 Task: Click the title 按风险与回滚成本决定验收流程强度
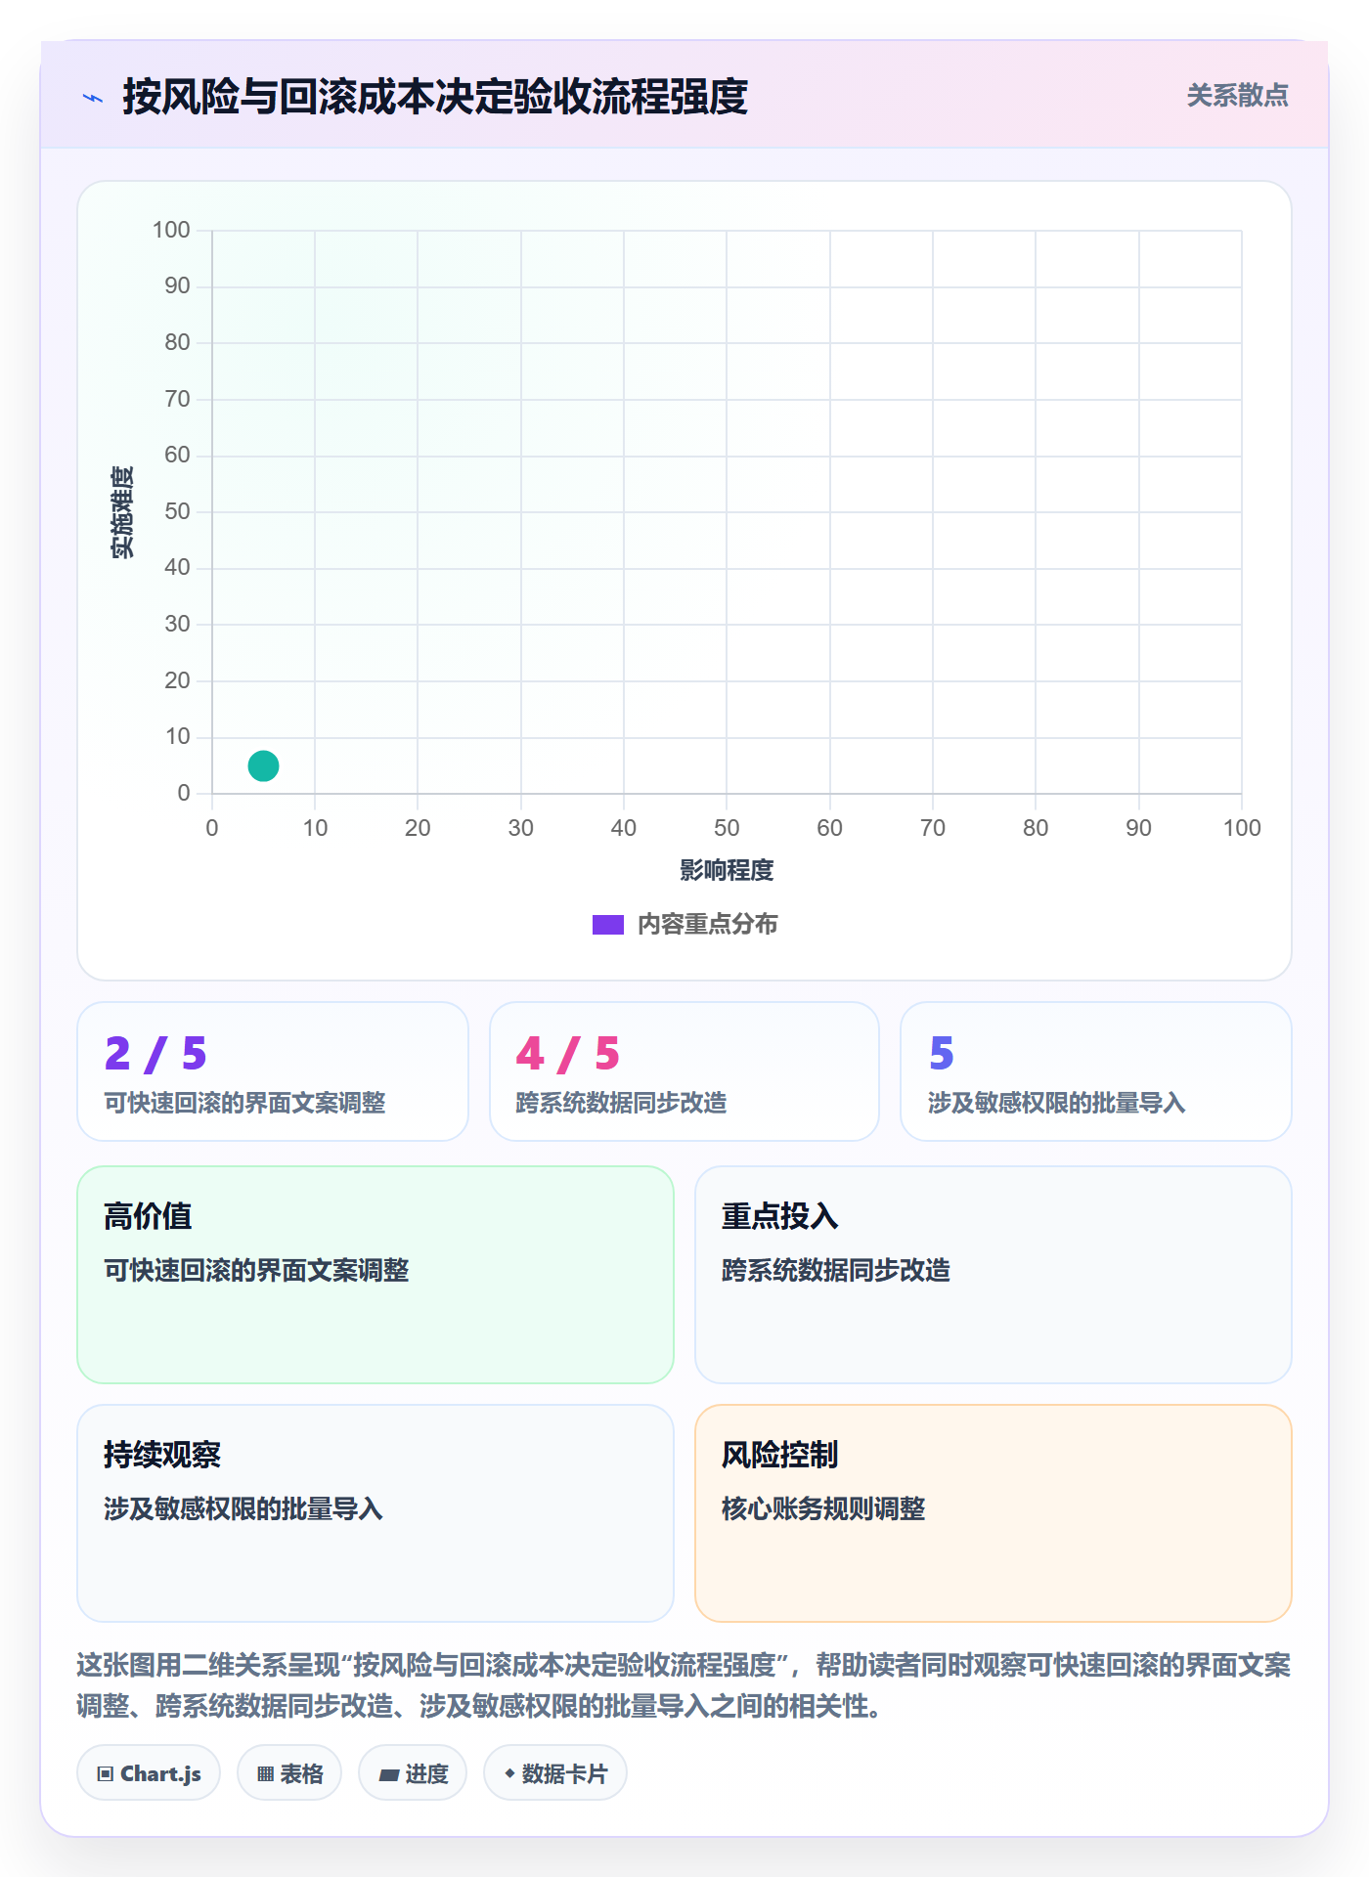(x=435, y=97)
